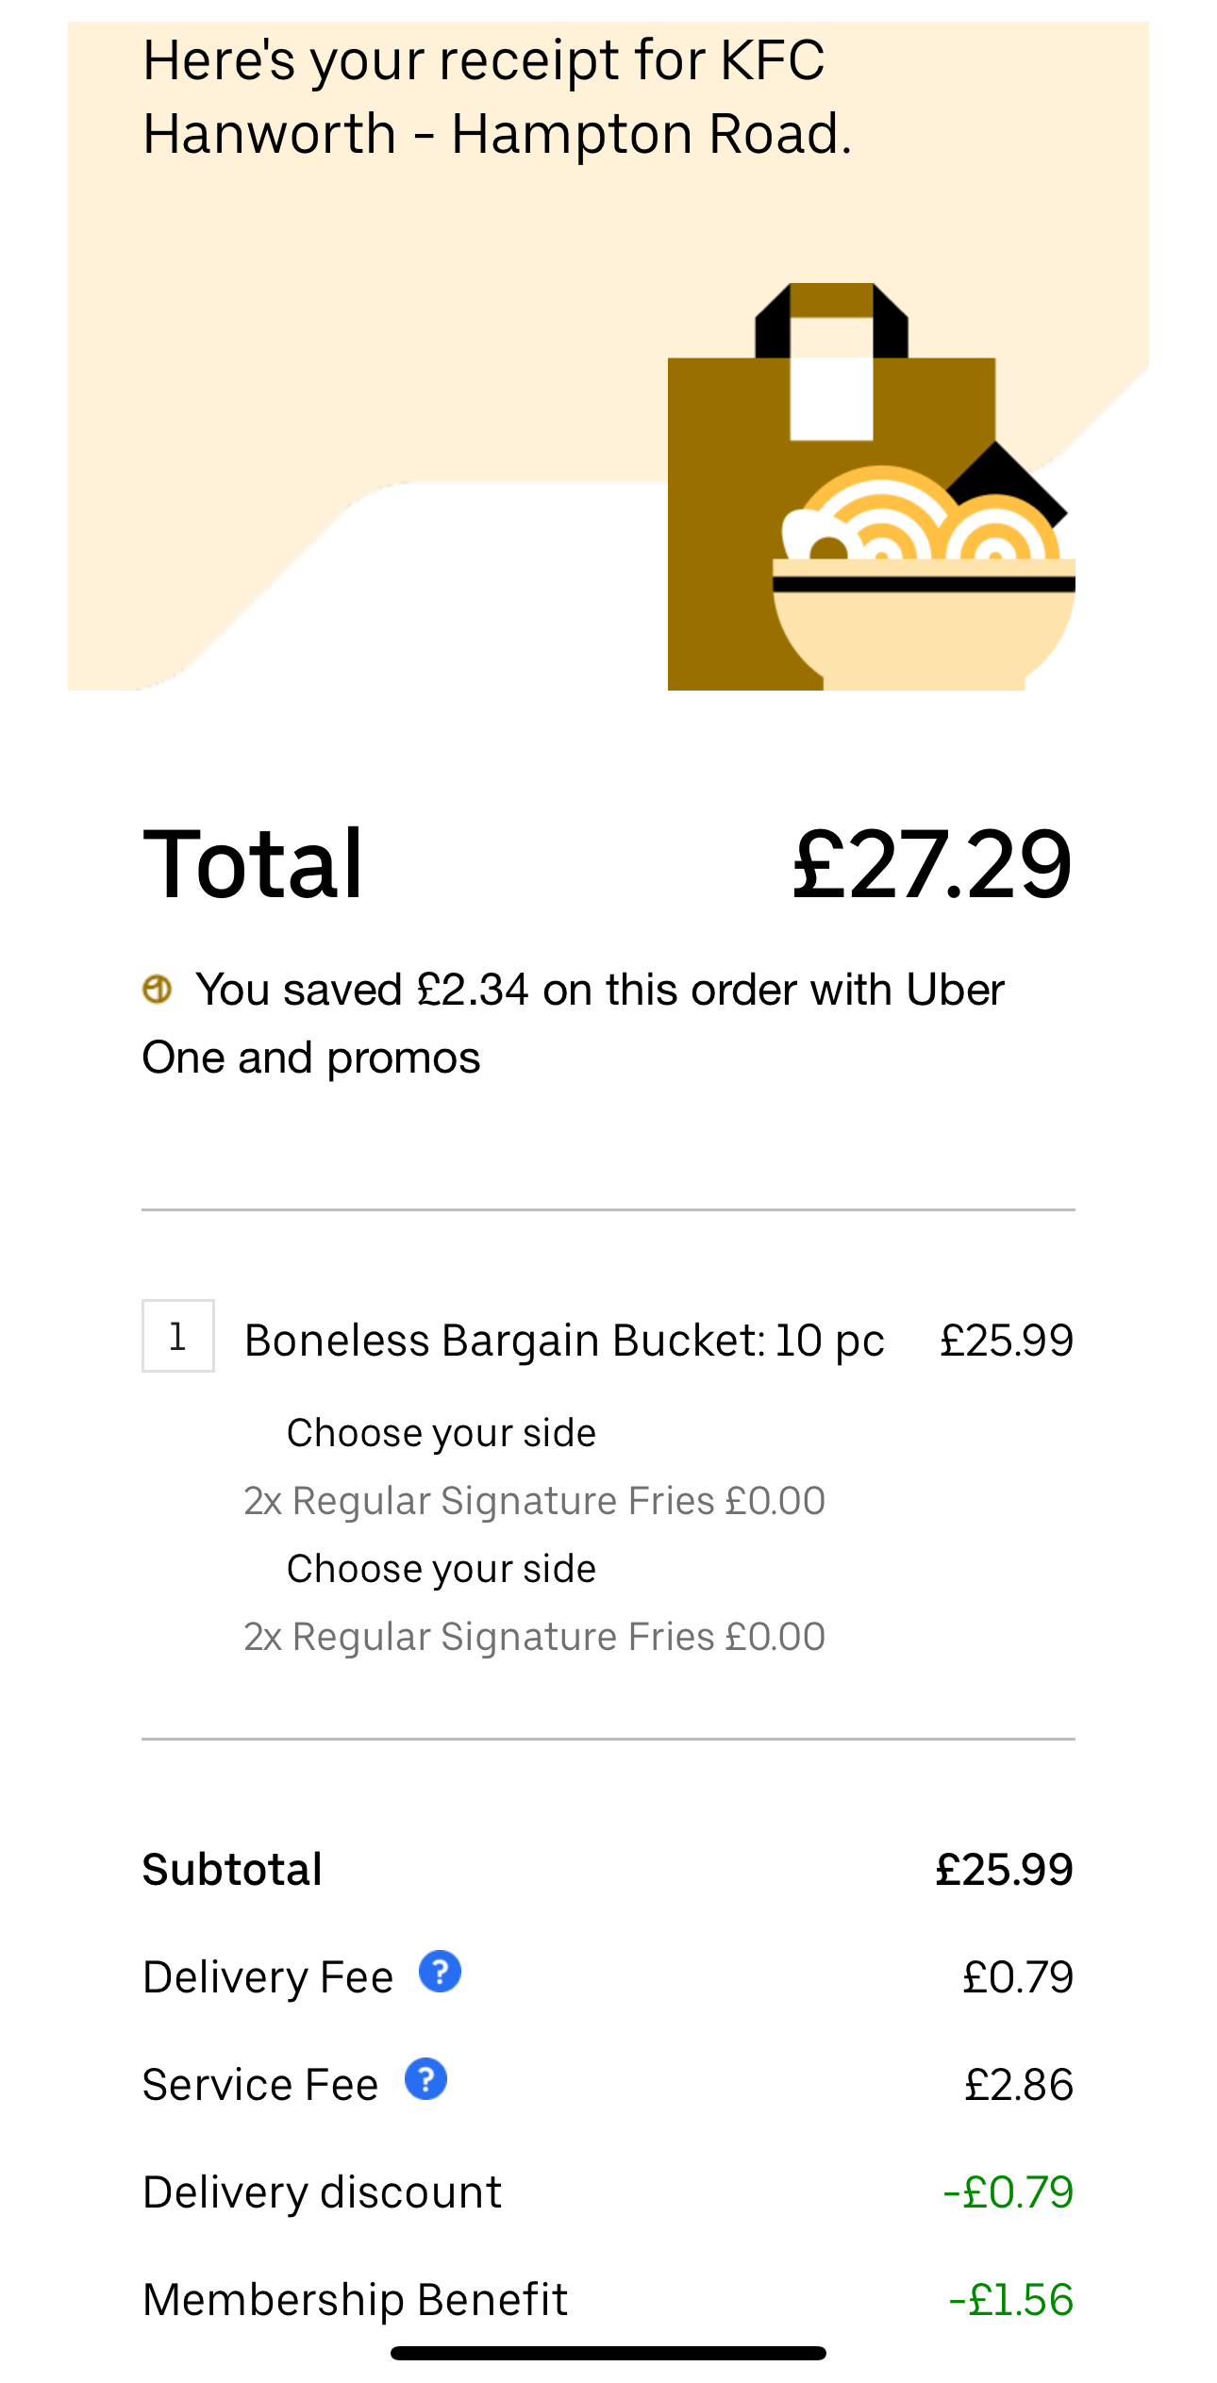Click the £2.86 service fee amount

pyautogui.click(x=1019, y=2085)
